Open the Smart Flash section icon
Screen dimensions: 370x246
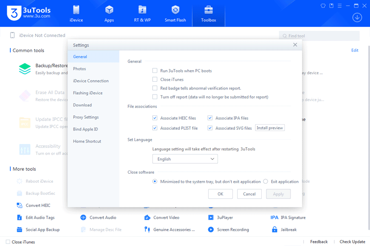pyautogui.click(x=175, y=10)
